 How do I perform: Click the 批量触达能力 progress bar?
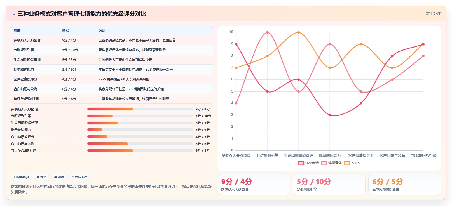(x=140, y=130)
